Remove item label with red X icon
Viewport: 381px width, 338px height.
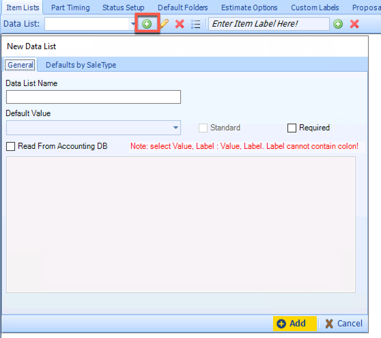[354, 24]
